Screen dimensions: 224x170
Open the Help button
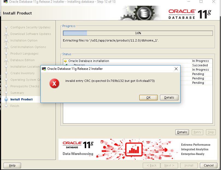tap(12, 165)
